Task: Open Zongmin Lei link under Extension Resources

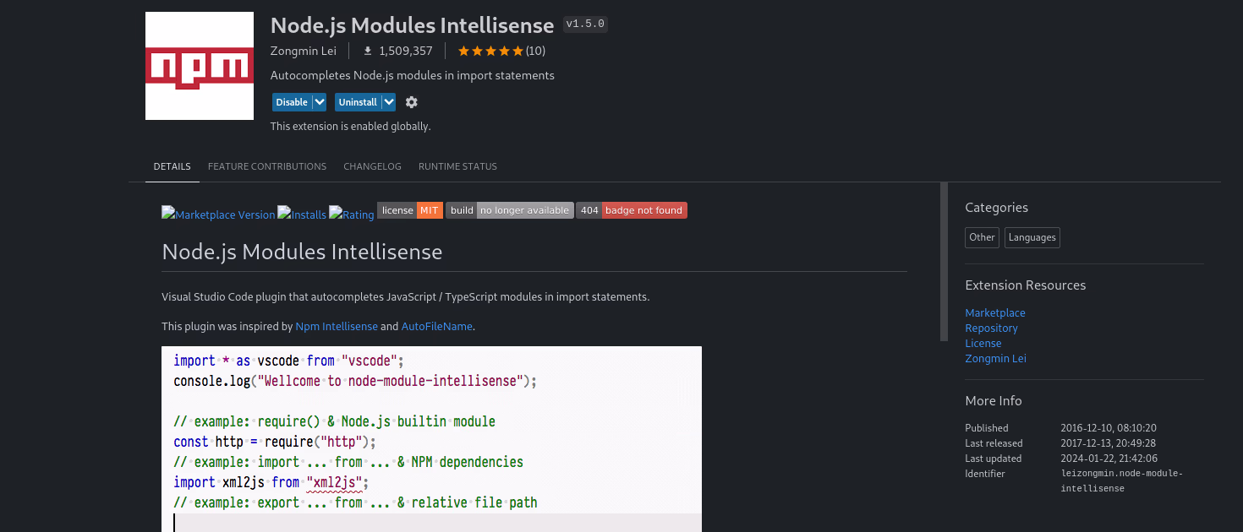Action: tap(996, 358)
